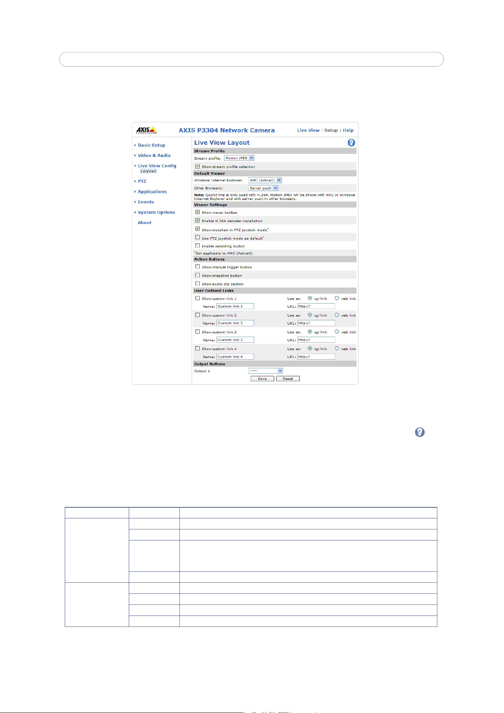The width and height of the screenshot is (504, 713).
Task: Go to Live View in header
Action: tap(308, 130)
